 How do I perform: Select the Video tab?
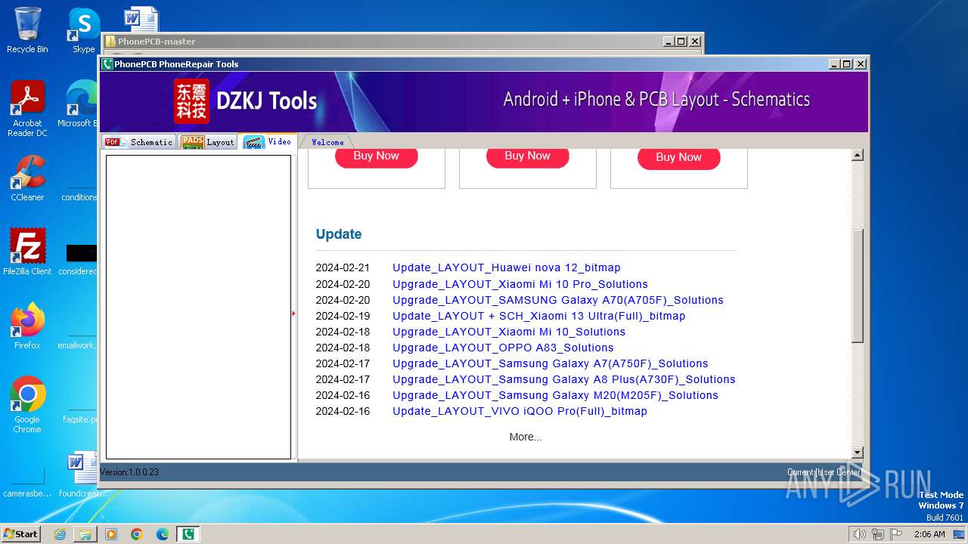268,141
